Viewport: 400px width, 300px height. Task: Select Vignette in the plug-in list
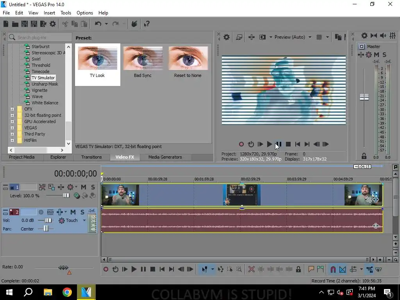(x=39, y=90)
